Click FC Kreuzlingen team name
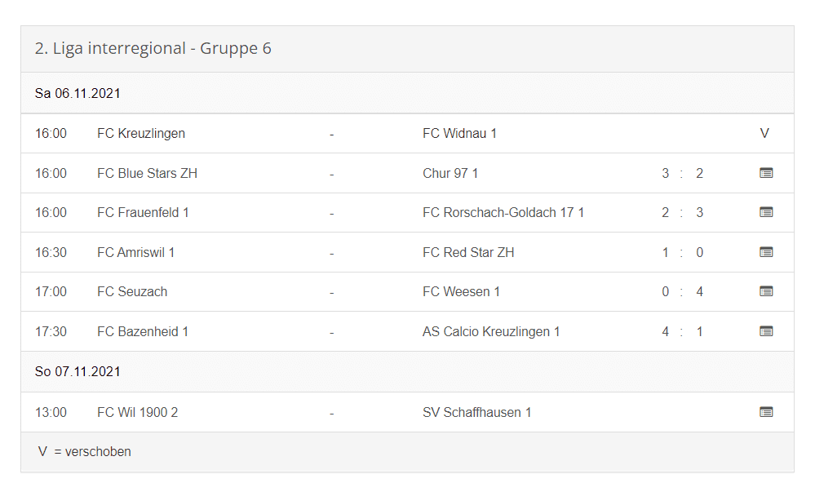The width and height of the screenshot is (815, 492). click(140, 133)
